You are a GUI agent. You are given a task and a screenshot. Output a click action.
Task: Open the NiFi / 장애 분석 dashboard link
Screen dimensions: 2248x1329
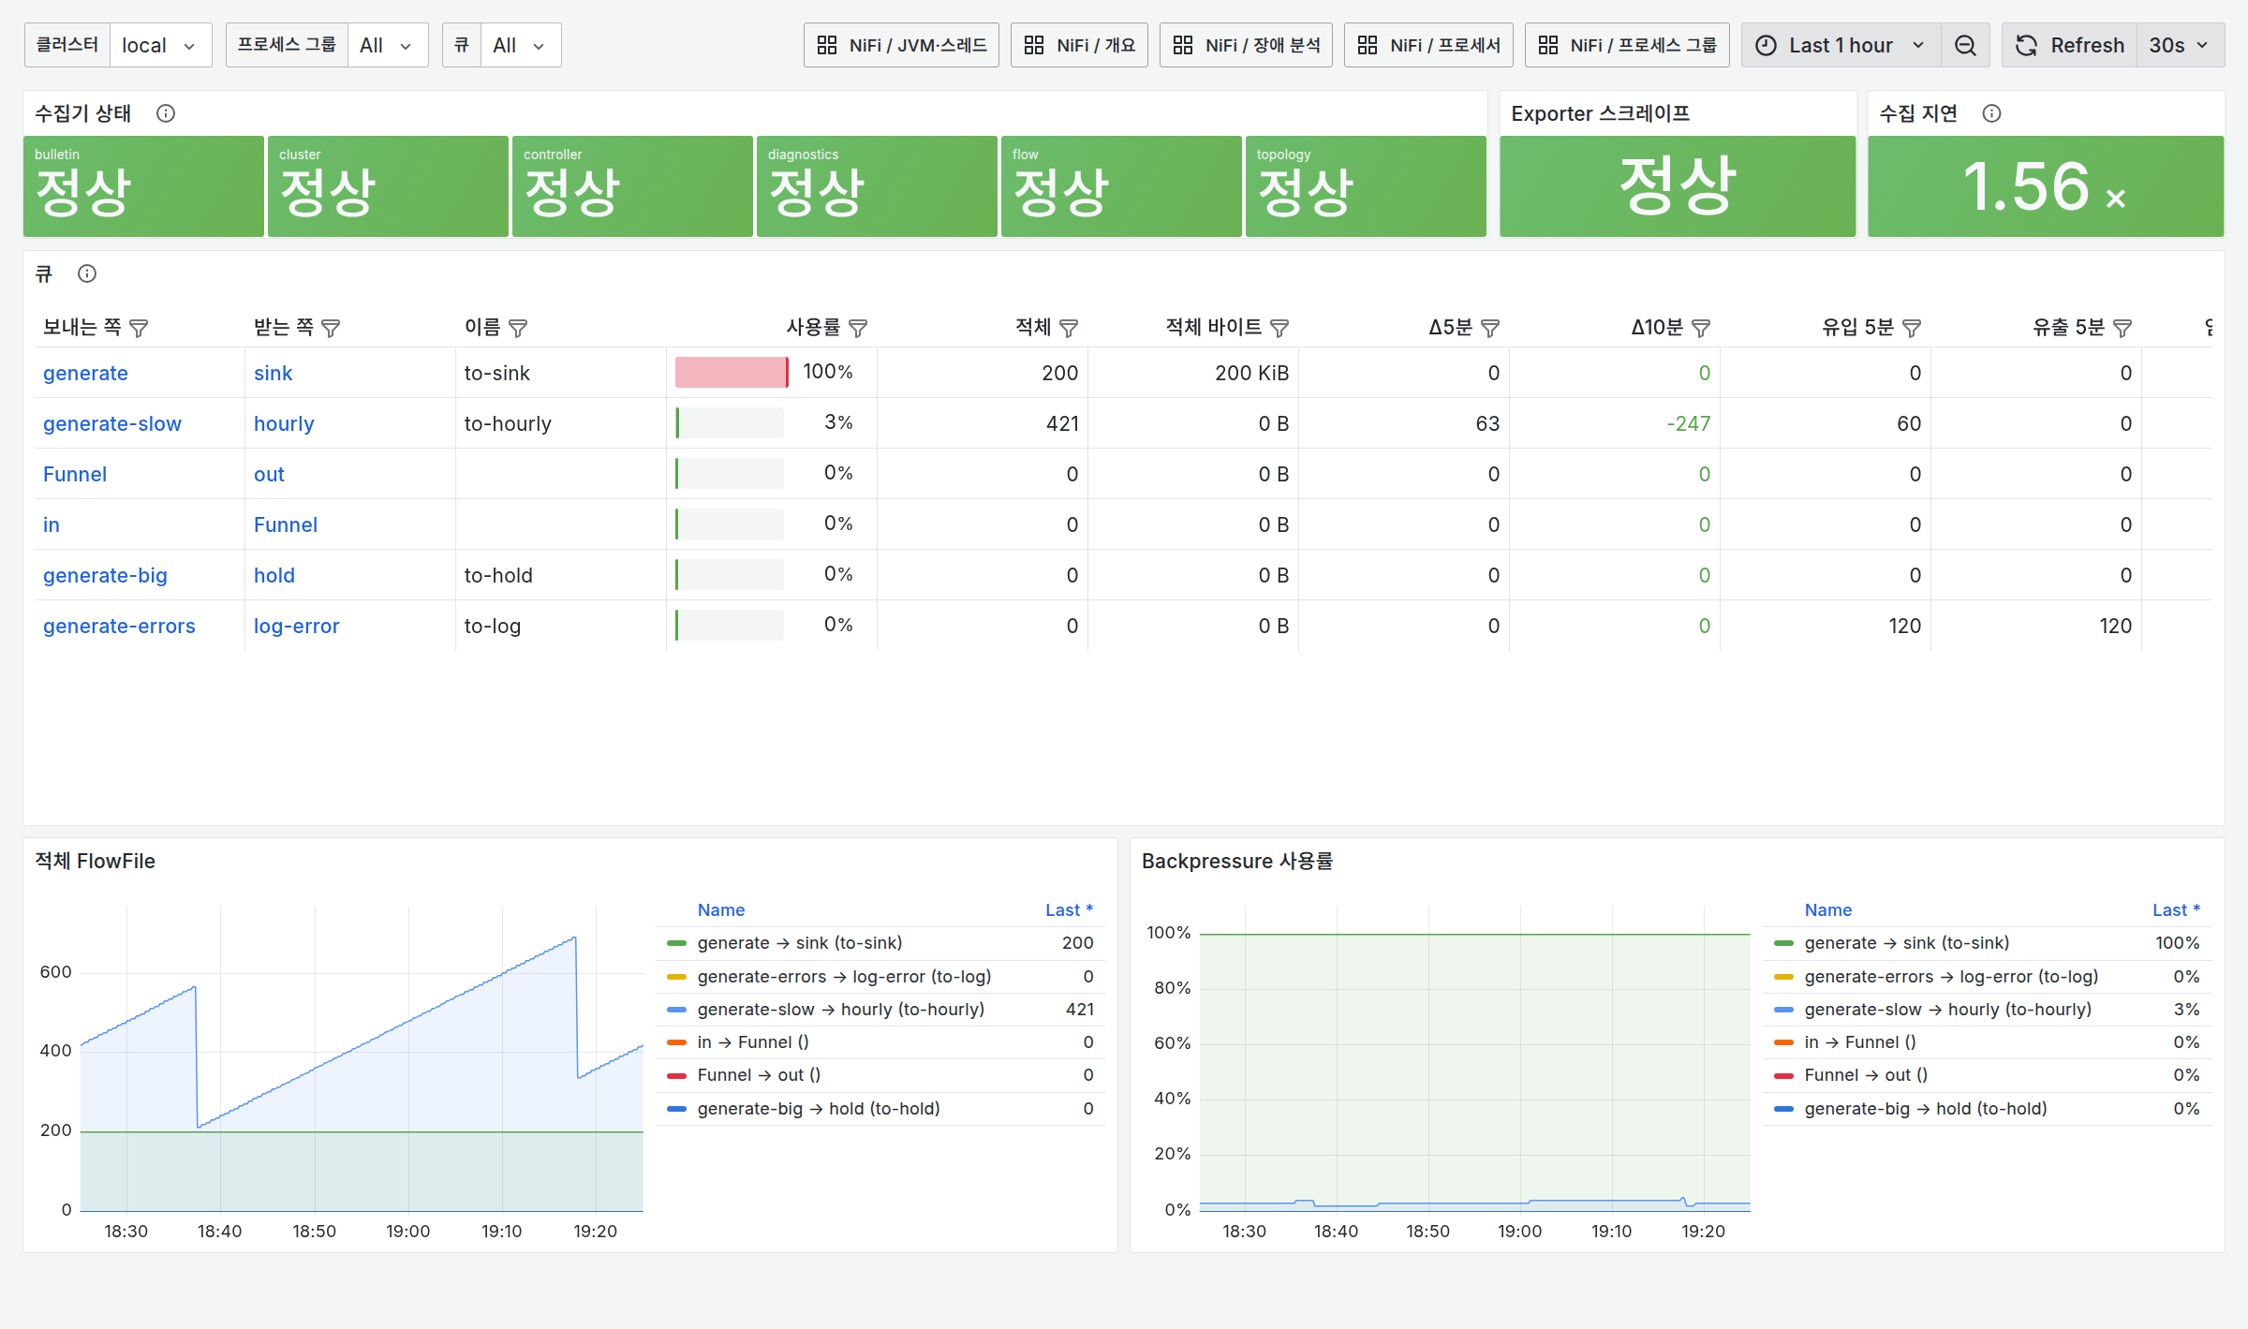pyautogui.click(x=1246, y=45)
